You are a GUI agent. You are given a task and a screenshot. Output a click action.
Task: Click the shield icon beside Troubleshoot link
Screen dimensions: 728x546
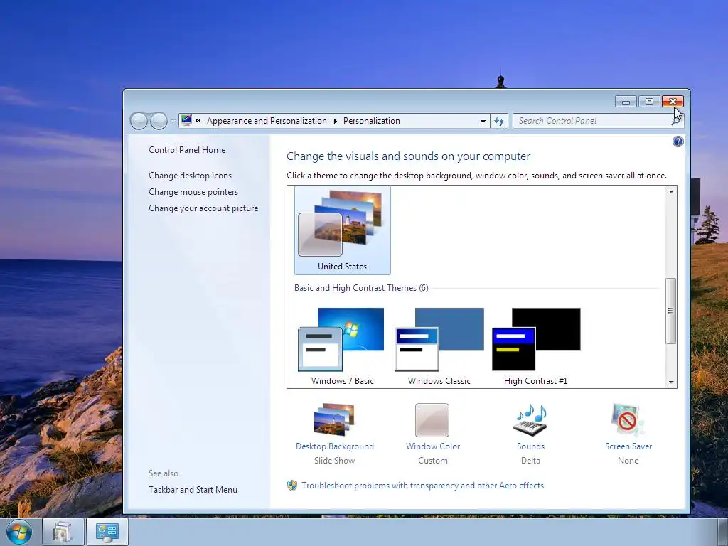292,486
